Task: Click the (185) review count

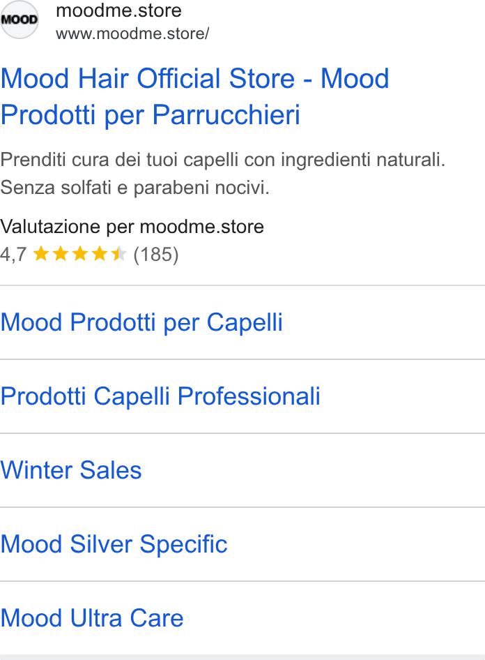Action: pyautogui.click(x=156, y=255)
